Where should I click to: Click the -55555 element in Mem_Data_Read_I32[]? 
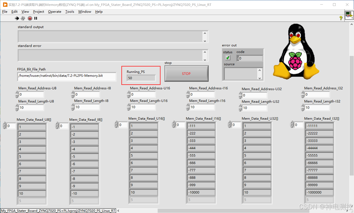319,155
